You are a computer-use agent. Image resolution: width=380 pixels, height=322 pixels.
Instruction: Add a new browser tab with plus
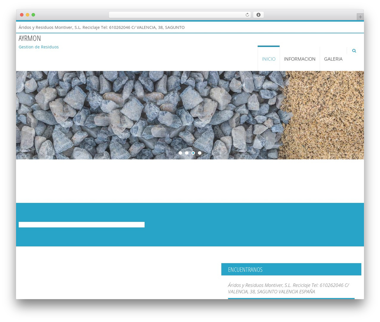pos(360,17)
